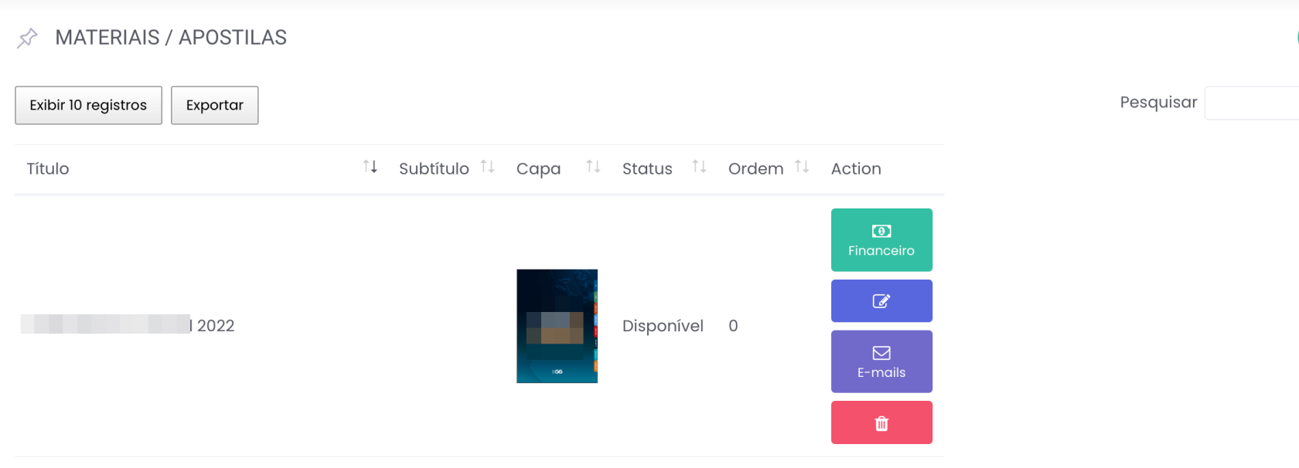This screenshot has width=1299, height=468.
Task: Open the Exibir 10 registros dropdown
Action: click(x=88, y=105)
